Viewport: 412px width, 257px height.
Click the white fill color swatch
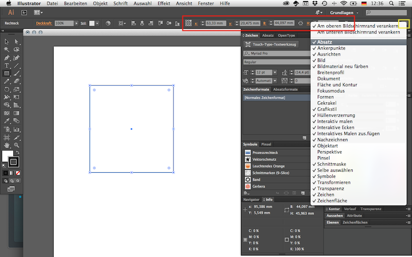coord(6,155)
